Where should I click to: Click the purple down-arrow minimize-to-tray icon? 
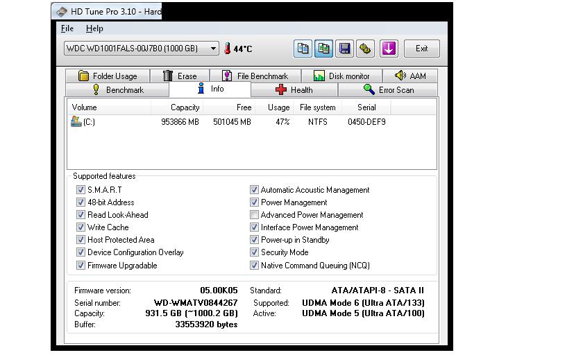pos(389,49)
